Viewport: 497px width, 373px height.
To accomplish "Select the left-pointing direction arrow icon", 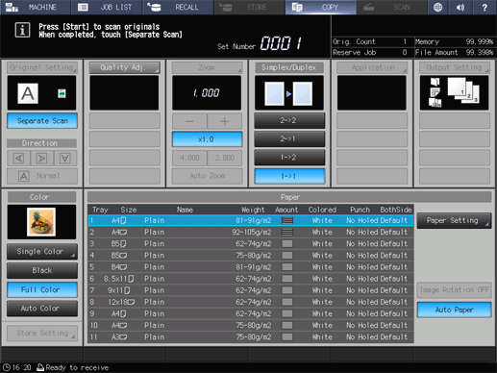I will tap(19, 159).
